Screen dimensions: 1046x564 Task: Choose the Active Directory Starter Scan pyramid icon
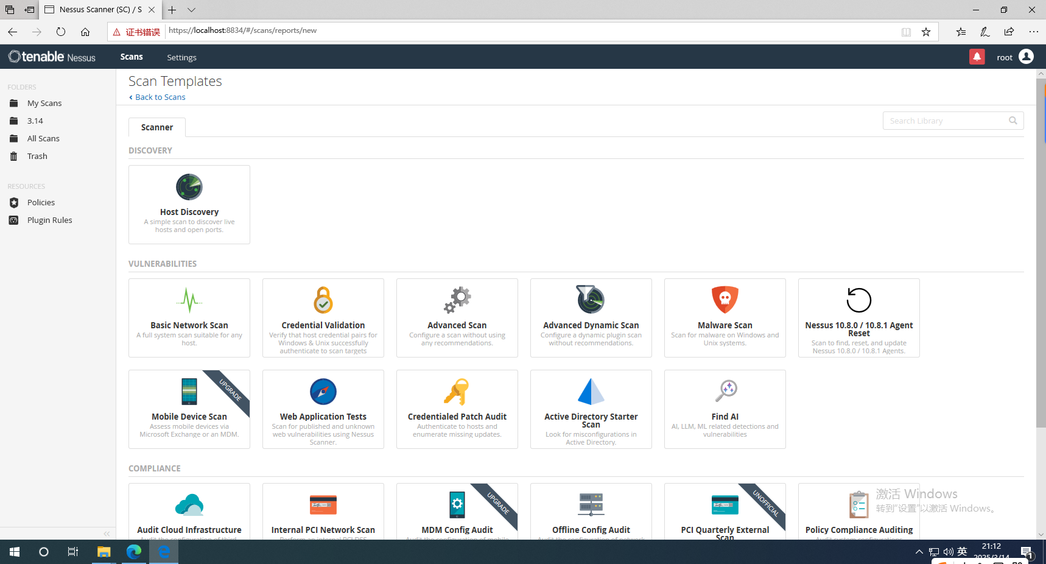coord(591,392)
